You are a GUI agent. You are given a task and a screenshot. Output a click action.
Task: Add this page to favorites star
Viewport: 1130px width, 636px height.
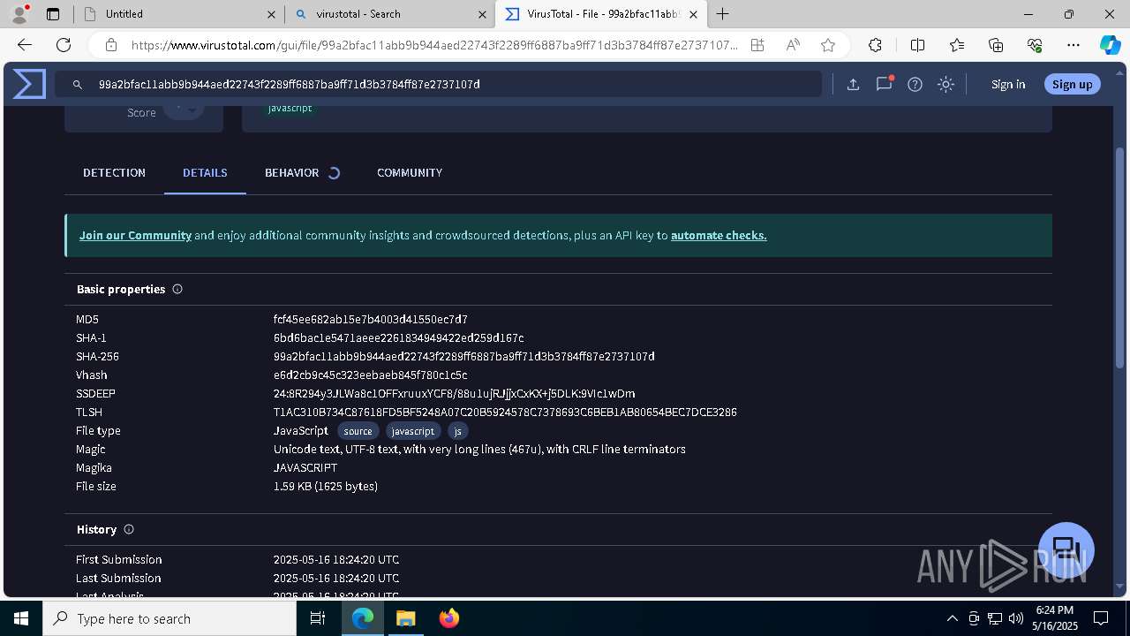tap(827, 45)
